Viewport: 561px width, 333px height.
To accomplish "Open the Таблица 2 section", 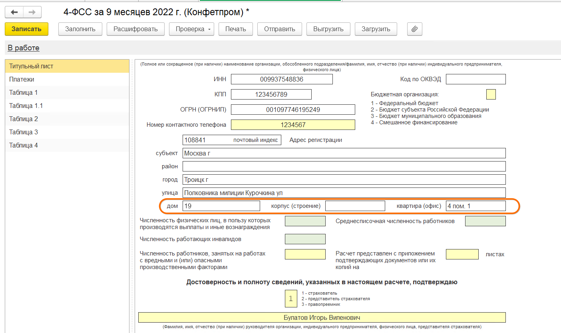I will tap(67, 119).
